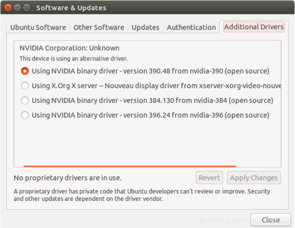Select the Authentication tab

tap(191, 27)
